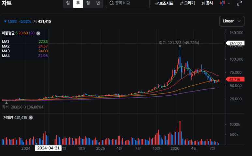Click the candlestick chart type icon
This screenshot has height=156, width=252.
[x=222, y=3]
